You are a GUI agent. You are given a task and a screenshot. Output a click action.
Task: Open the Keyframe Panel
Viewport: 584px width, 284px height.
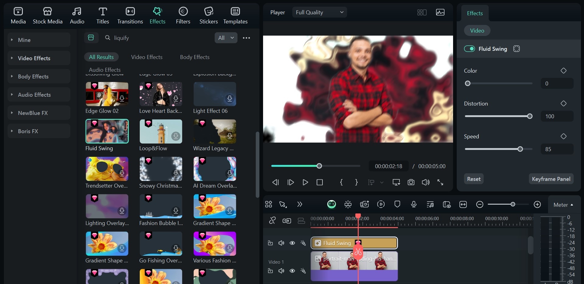point(551,179)
